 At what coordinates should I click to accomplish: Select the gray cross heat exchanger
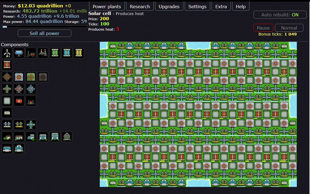pyautogui.click(x=7, y=89)
